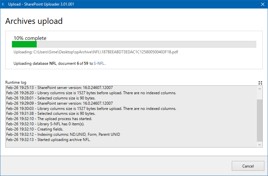Click the 19:31:38 'Selected columns size' entry
Viewport: 268px width, 176px height.
(51, 114)
